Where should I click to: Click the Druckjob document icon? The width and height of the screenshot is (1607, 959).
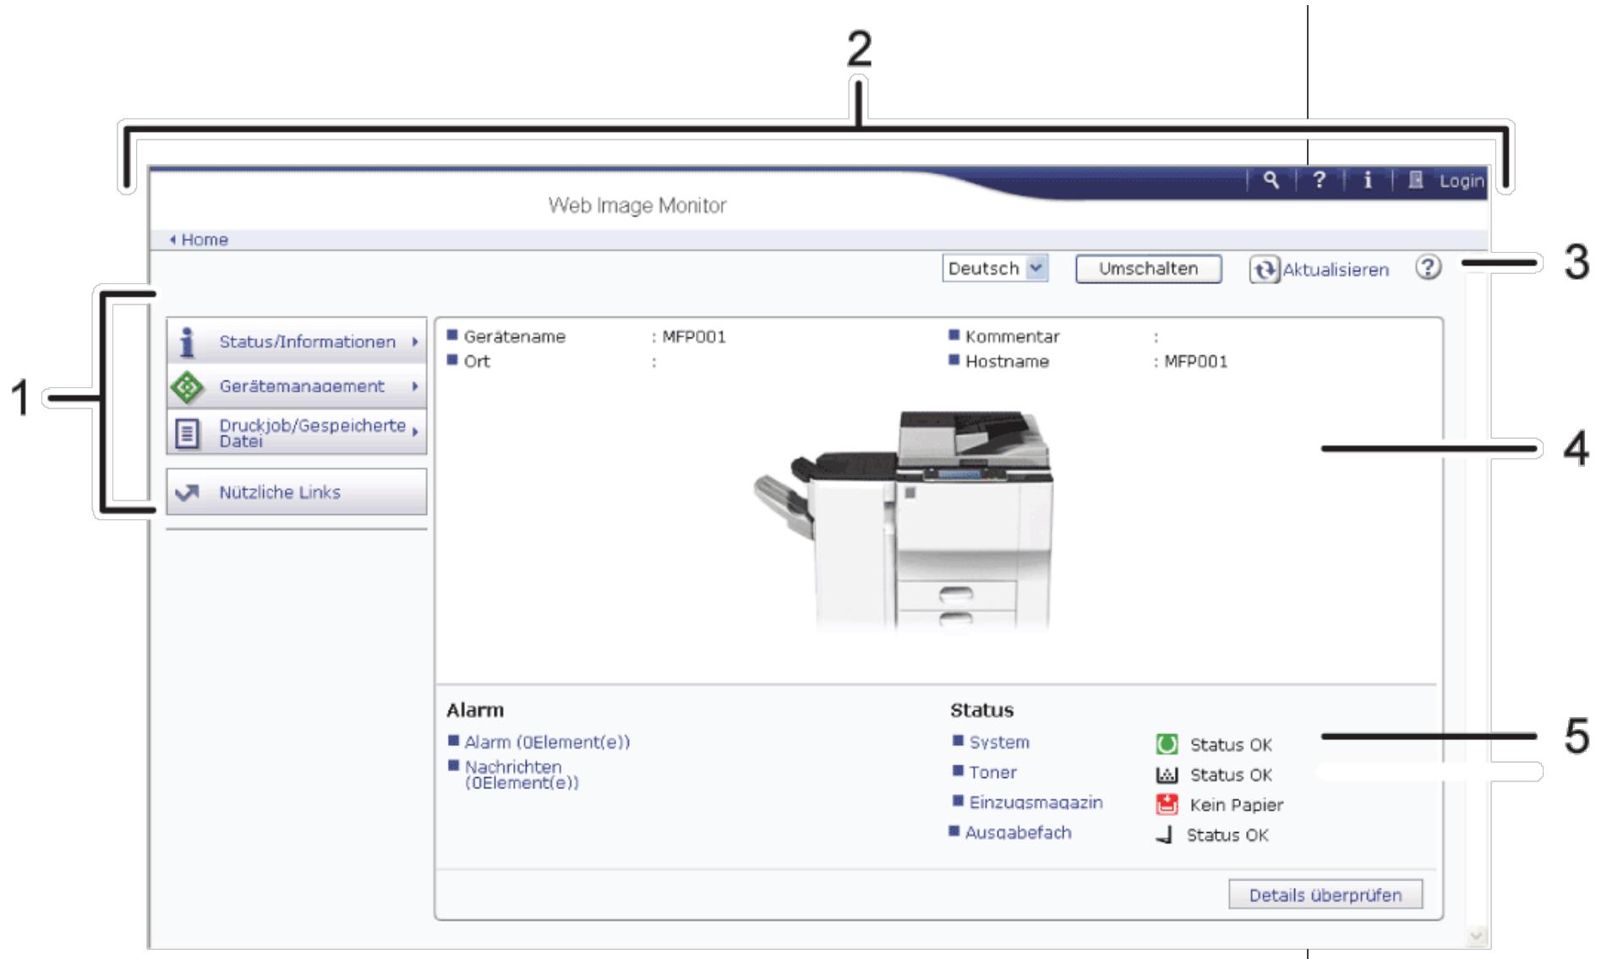(x=187, y=433)
